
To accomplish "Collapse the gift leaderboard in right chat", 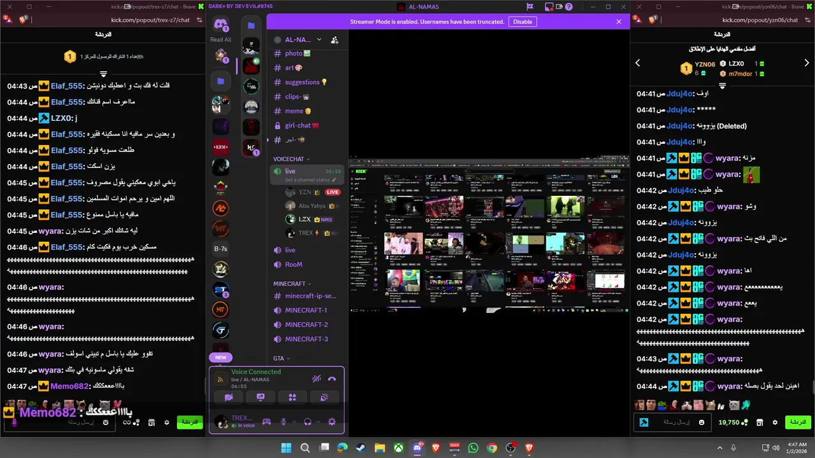I will [x=723, y=85].
